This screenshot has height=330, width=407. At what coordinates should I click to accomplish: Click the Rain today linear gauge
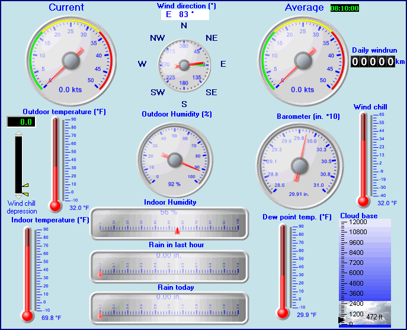[x=169, y=308]
